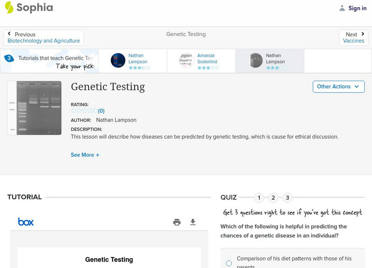Click the download icon in tutorial viewer
The image size is (372, 268).
[x=193, y=222]
